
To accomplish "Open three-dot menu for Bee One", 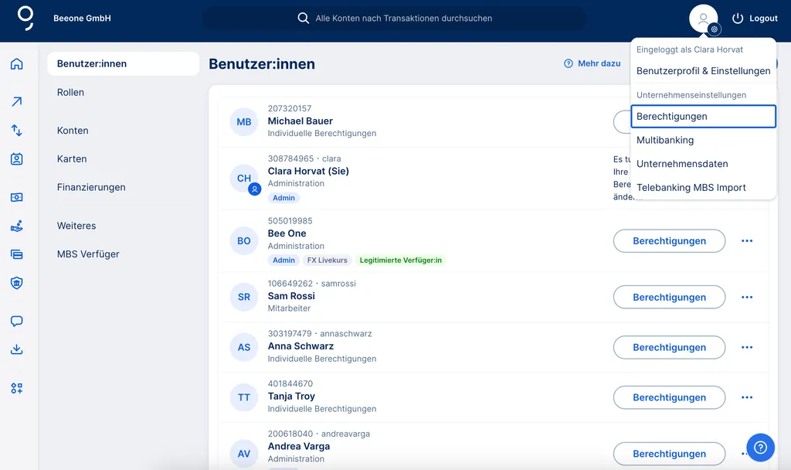I will [x=746, y=241].
